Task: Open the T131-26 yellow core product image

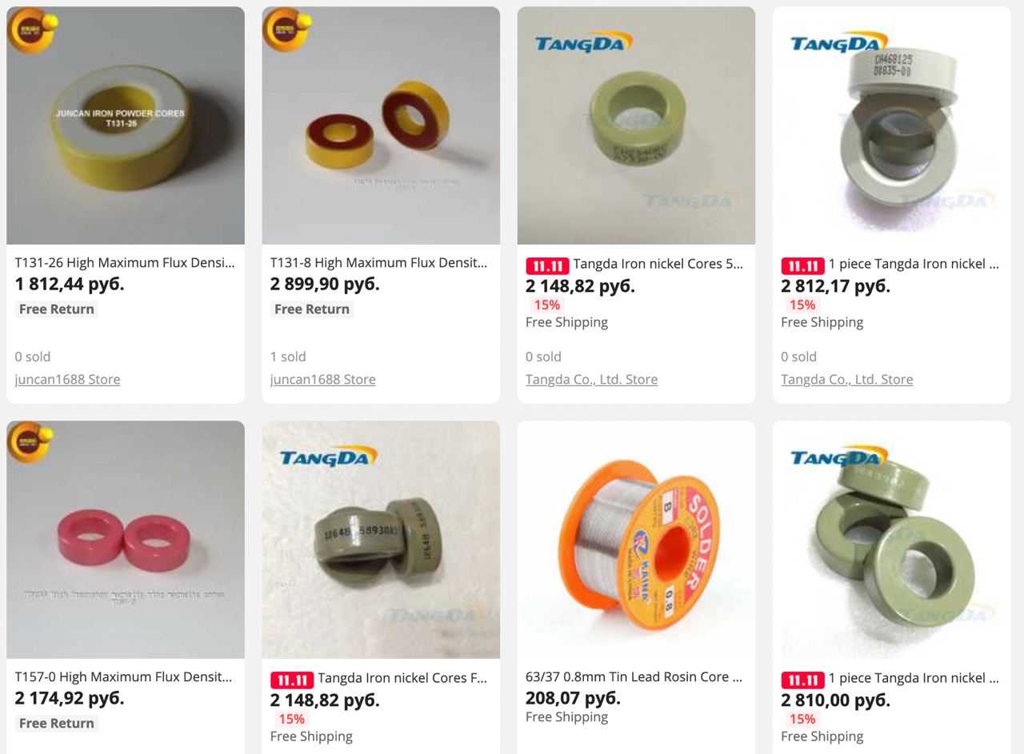Action: click(x=126, y=126)
